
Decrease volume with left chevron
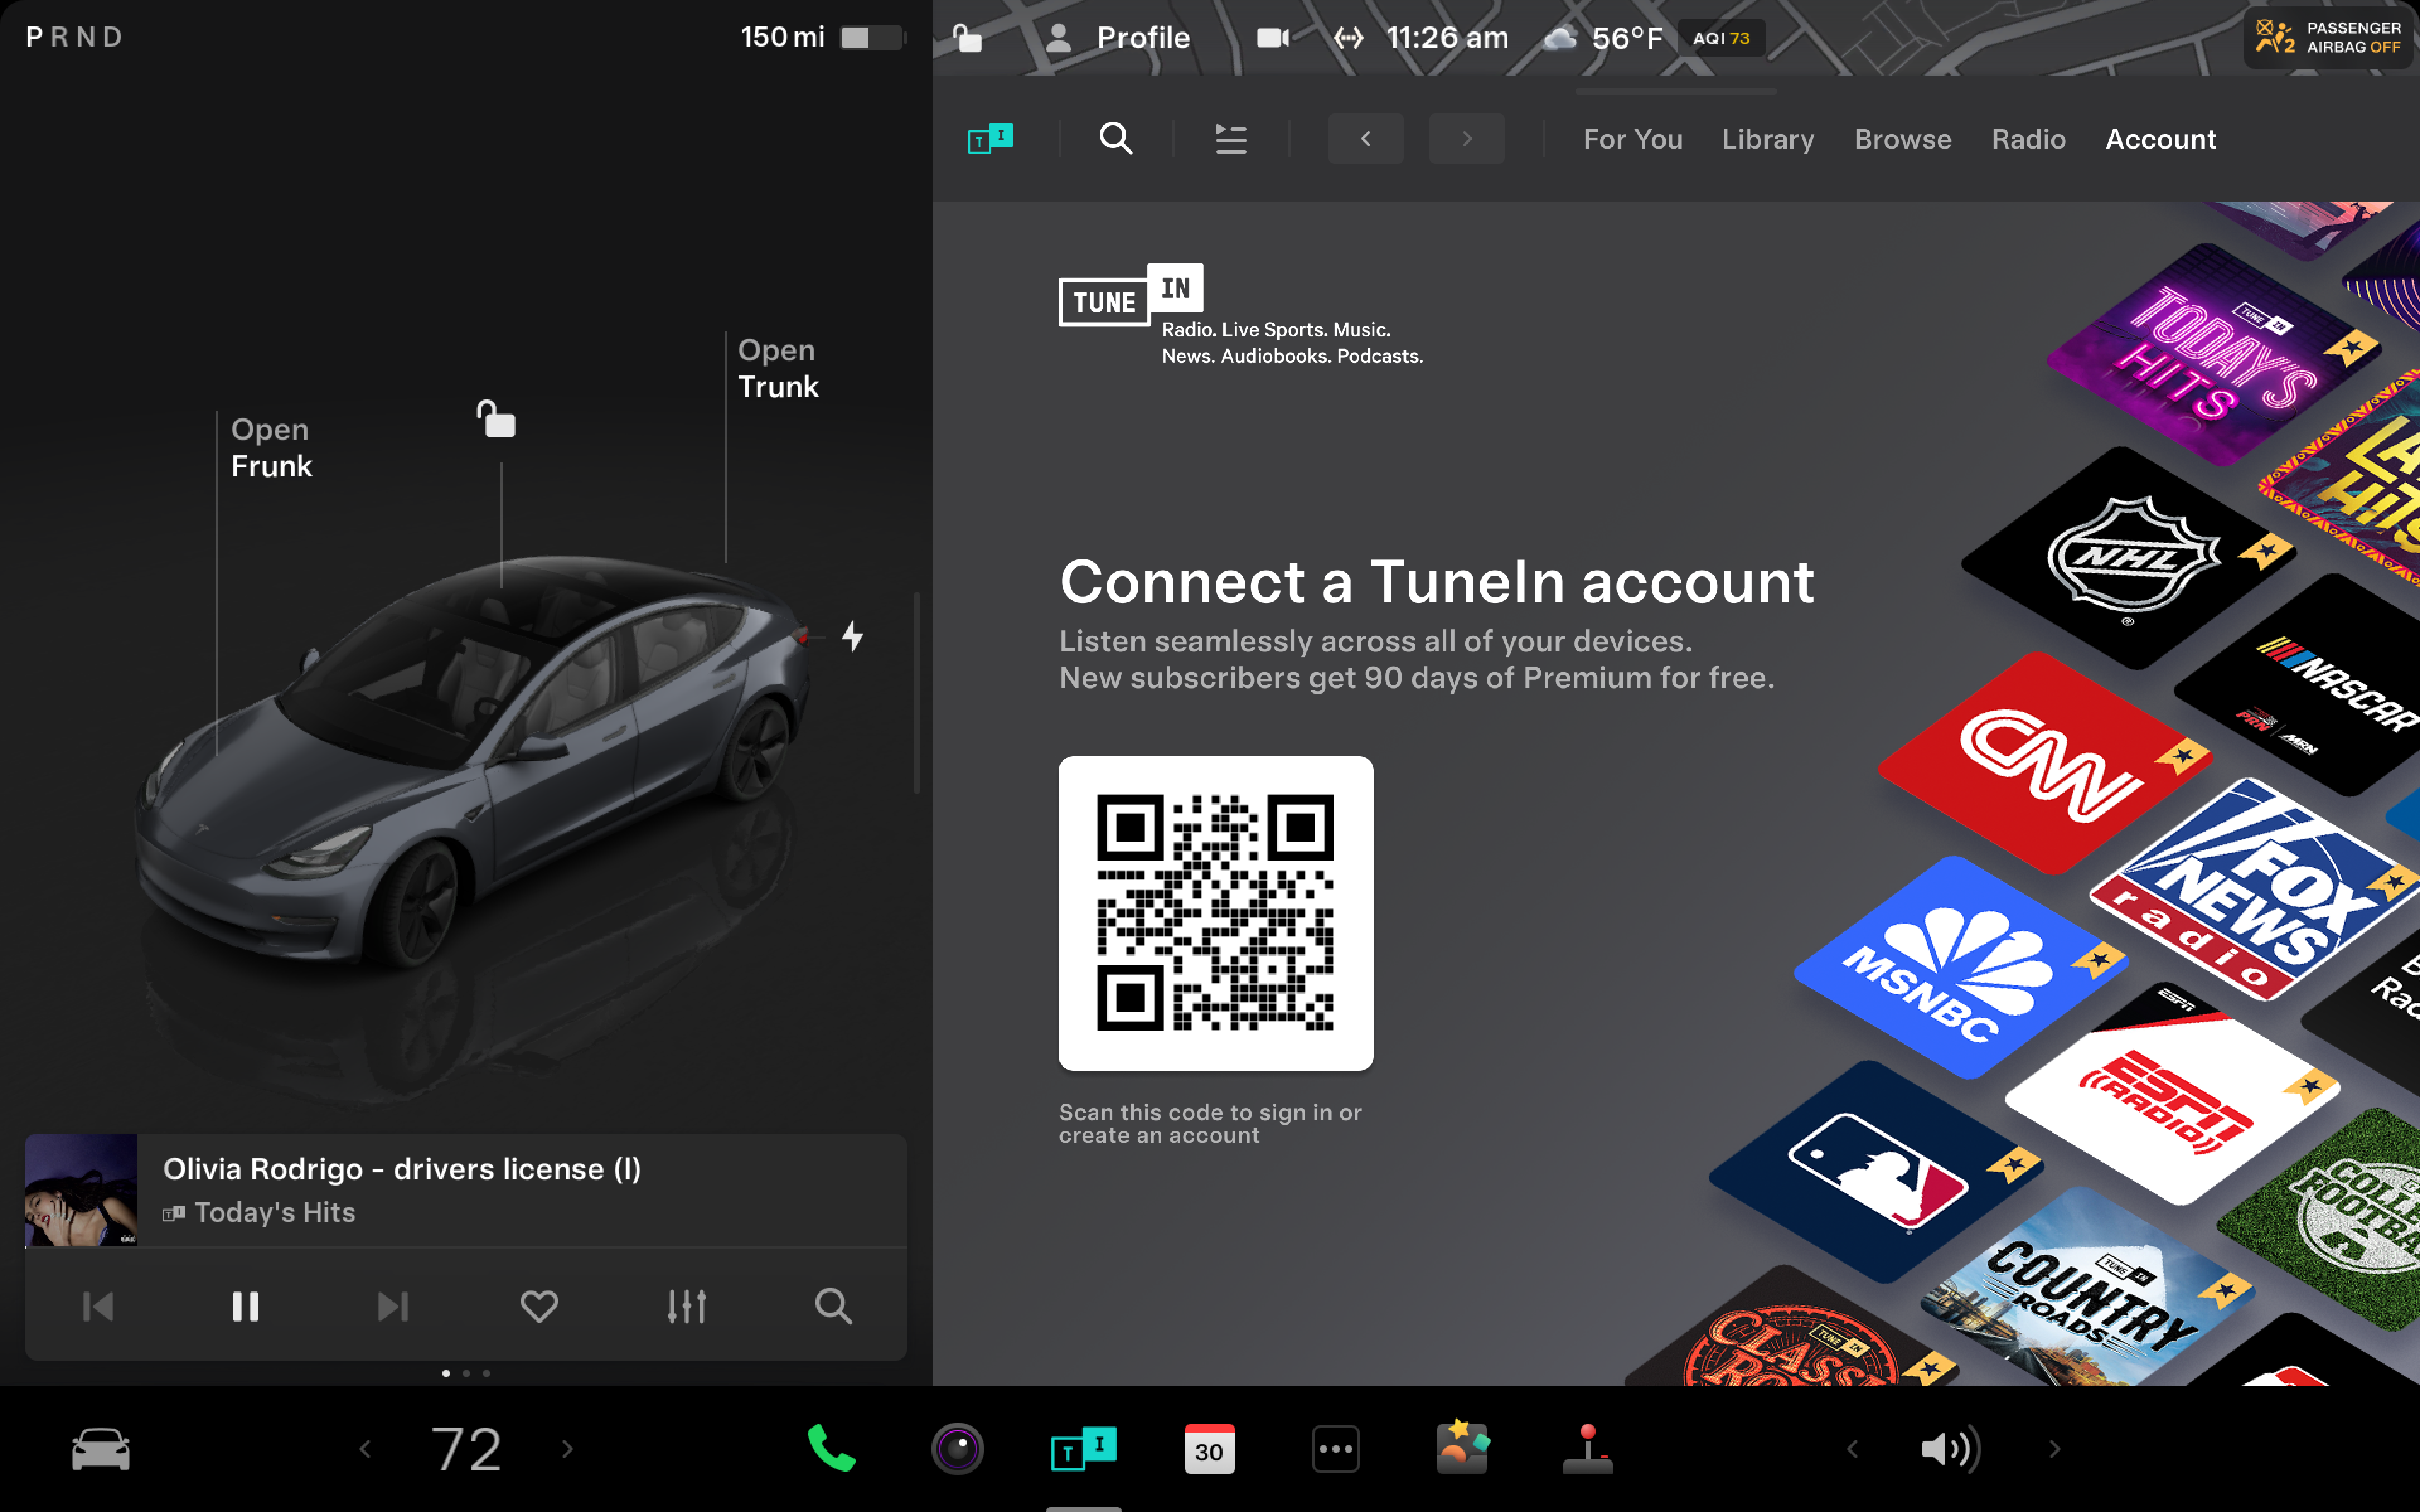coord(1852,1448)
